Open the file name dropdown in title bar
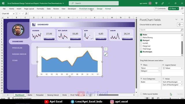The height and width of the screenshot is (104, 185). 63,3
